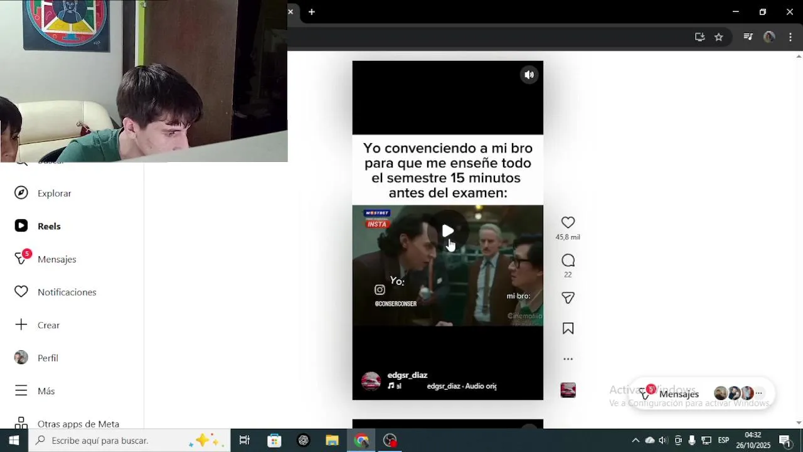Open Microsoft Store from taskbar

(274, 441)
